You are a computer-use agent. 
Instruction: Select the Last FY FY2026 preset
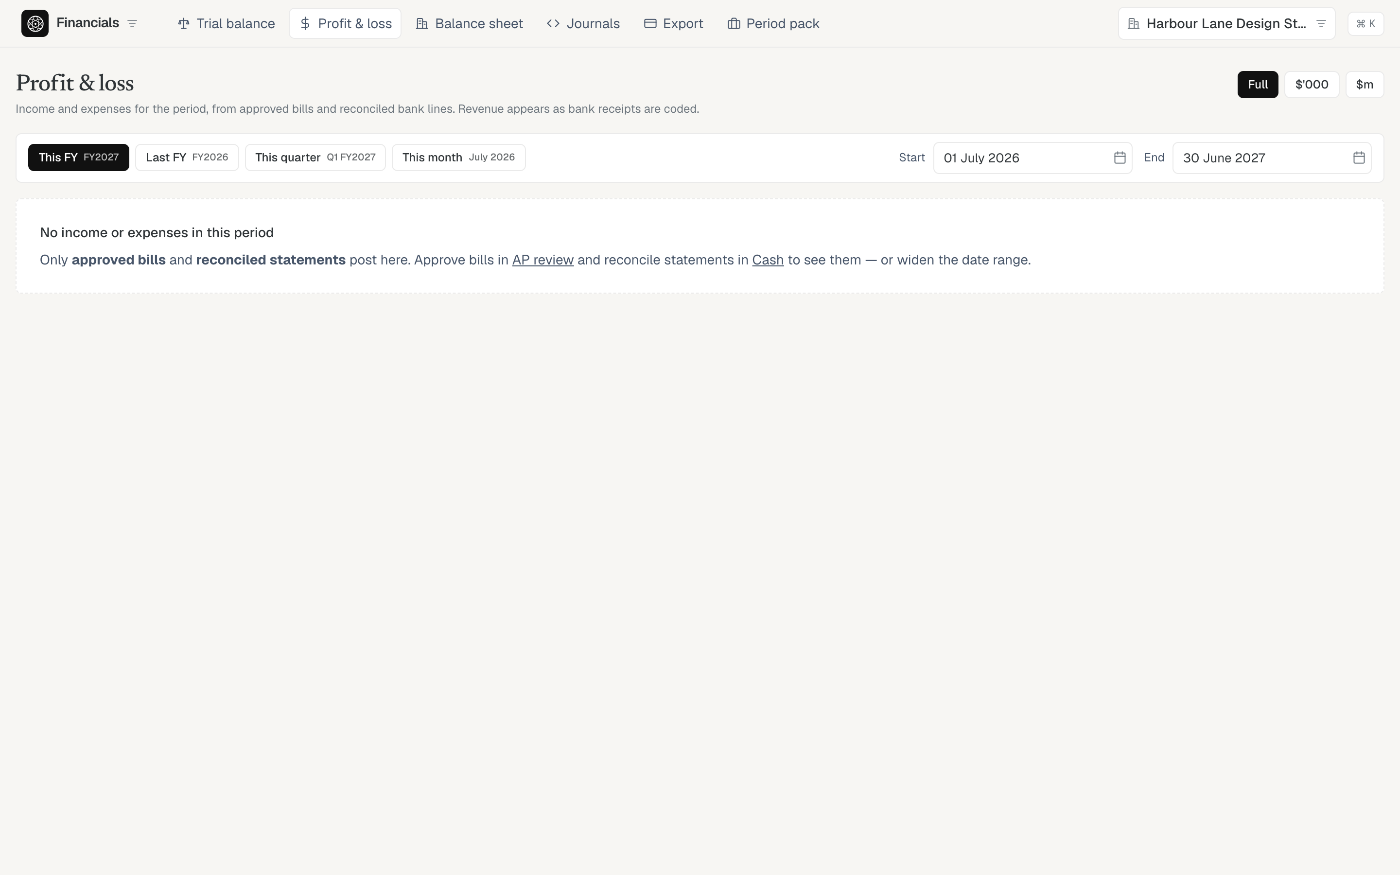[187, 157]
